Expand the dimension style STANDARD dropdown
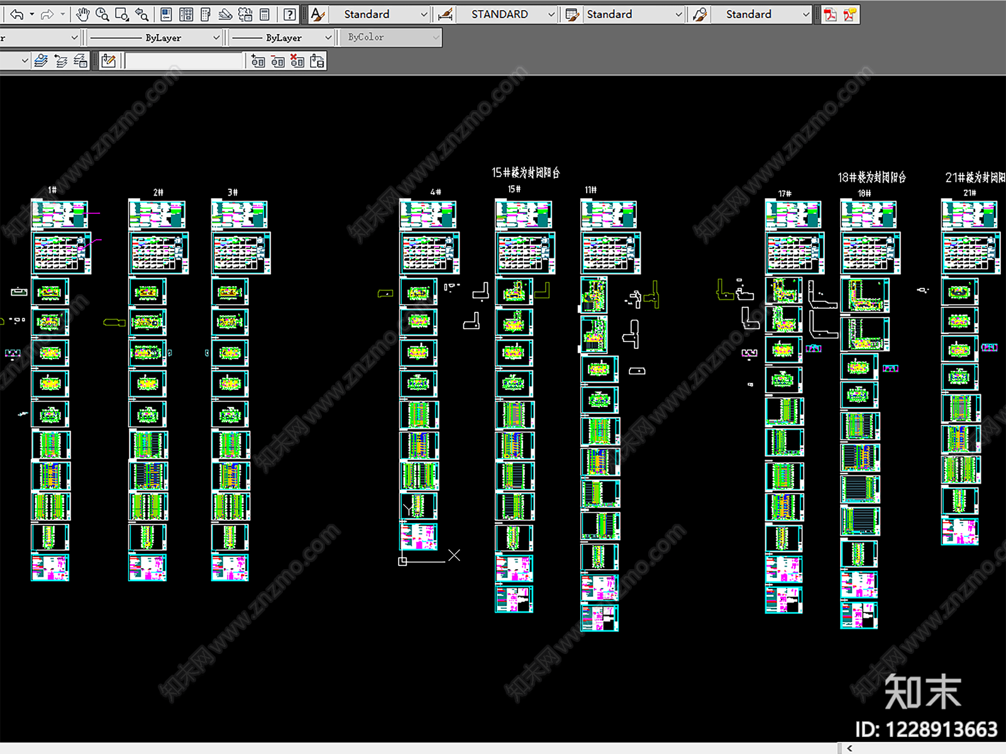Viewport: 1006px width, 754px height. click(551, 14)
